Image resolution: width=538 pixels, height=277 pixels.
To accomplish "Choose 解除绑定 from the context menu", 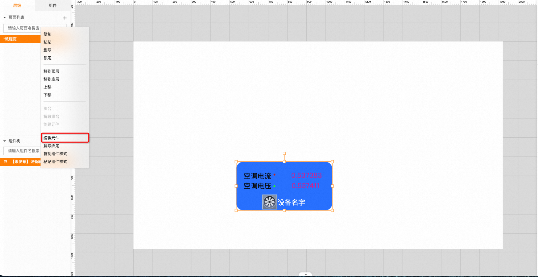I will coord(65,146).
